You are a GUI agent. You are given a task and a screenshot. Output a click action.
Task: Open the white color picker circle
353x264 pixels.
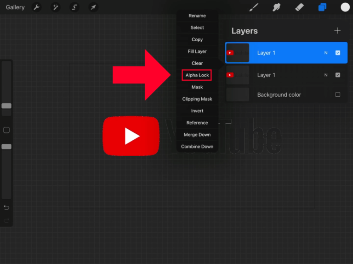tap(345, 7)
